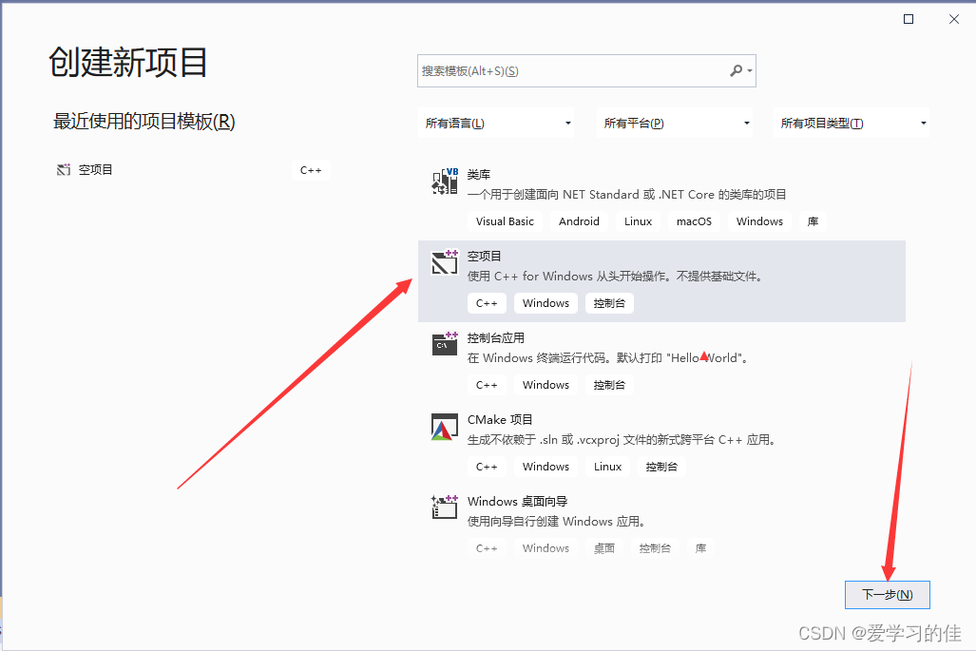Click the 桌面 tag under Windows 桌面向导
Image resolution: width=976 pixels, height=651 pixels.
click(x=604, y=548)
